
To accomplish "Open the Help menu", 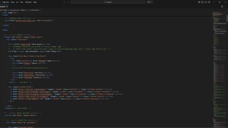I will [x=35, y=2].
